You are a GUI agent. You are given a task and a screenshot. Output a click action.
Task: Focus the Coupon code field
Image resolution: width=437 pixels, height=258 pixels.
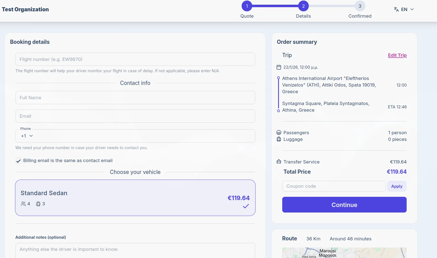pos(334,186)
